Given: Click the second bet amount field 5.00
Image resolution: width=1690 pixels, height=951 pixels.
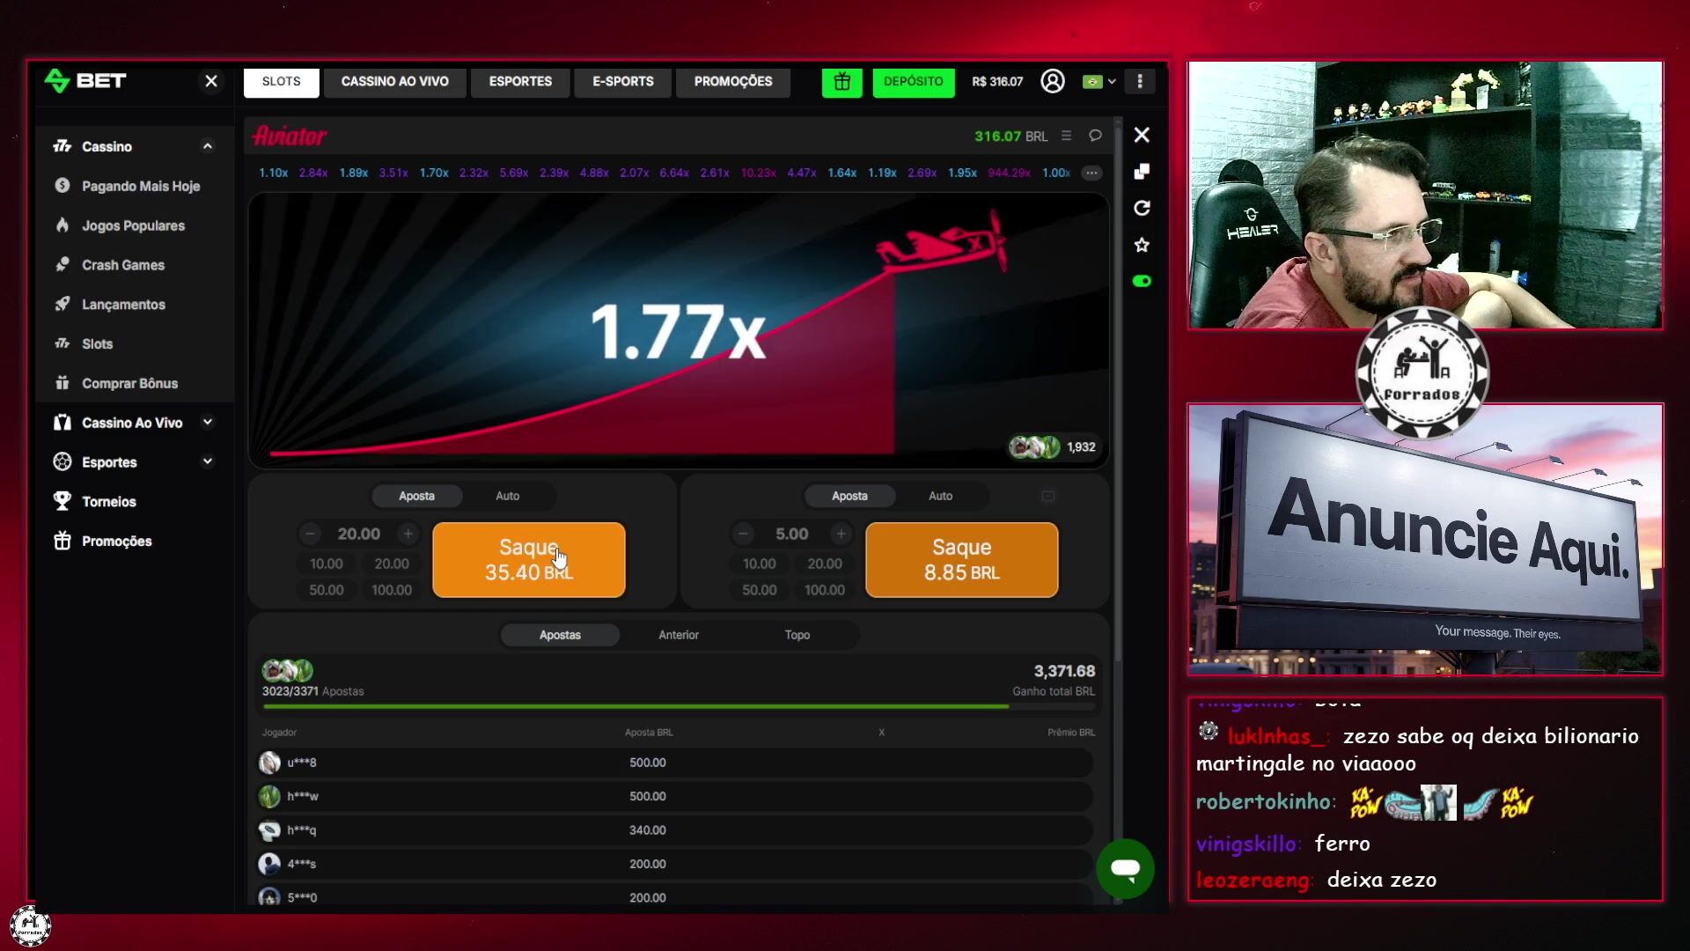Looking at the screenshot, I should 791,534.
